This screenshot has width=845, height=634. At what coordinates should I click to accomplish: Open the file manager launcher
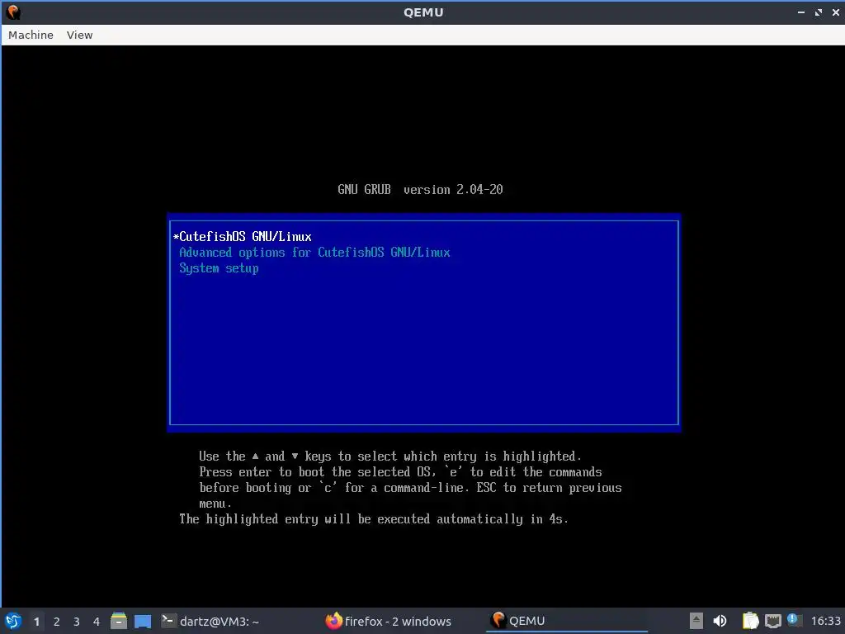[119, 621]
